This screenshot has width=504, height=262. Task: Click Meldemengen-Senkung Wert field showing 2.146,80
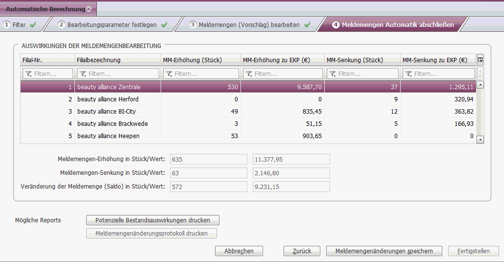(291, 173)
